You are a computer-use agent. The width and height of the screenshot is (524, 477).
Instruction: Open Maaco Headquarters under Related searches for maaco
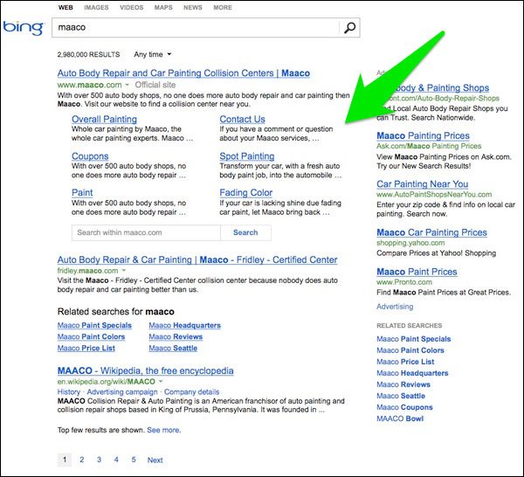coord(185,325)
